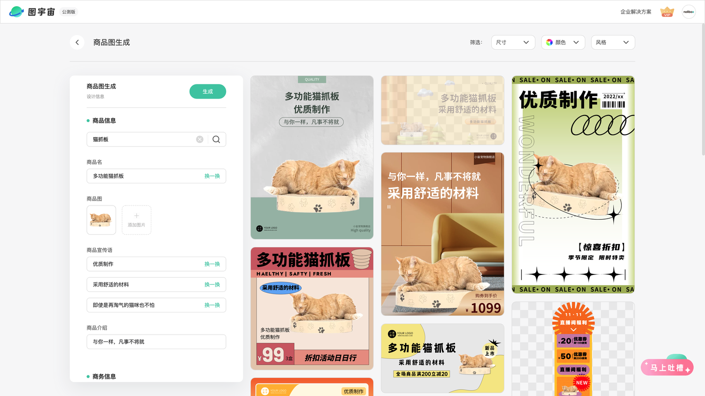Screen dimensions: 705x396
Task: Open the faded checkered 多功能猫抓板 template
Action: (443, 110)
